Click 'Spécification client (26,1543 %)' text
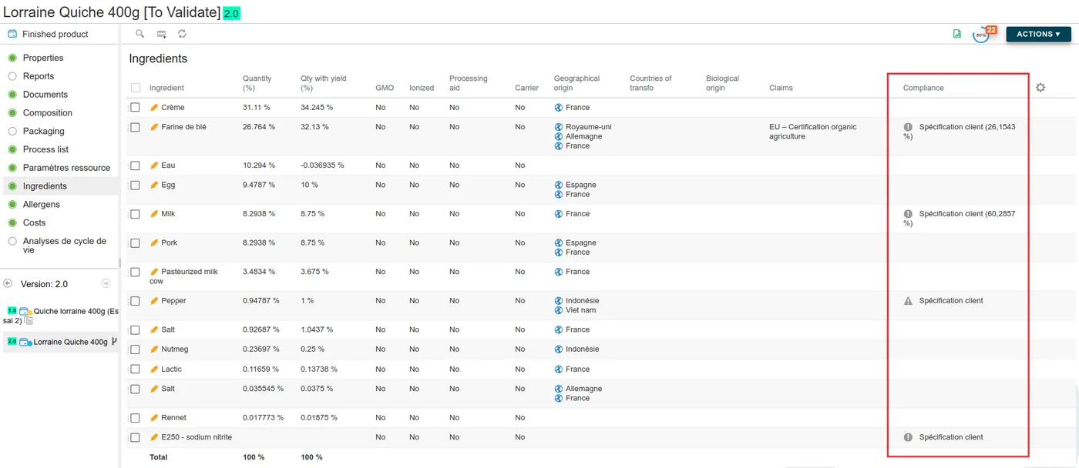 click(x=960, y=132)
